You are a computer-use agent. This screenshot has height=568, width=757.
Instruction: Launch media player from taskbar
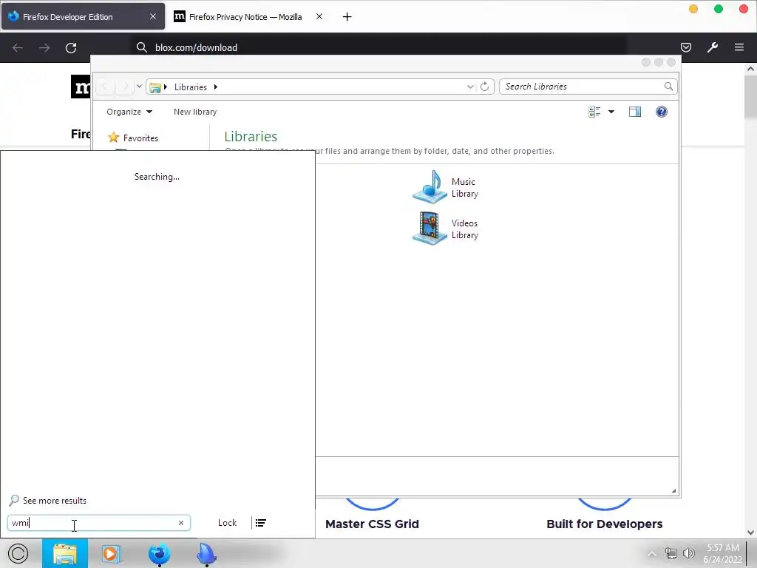[111, 553]
